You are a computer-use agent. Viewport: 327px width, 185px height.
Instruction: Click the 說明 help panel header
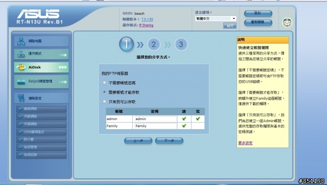pos(263,40)
